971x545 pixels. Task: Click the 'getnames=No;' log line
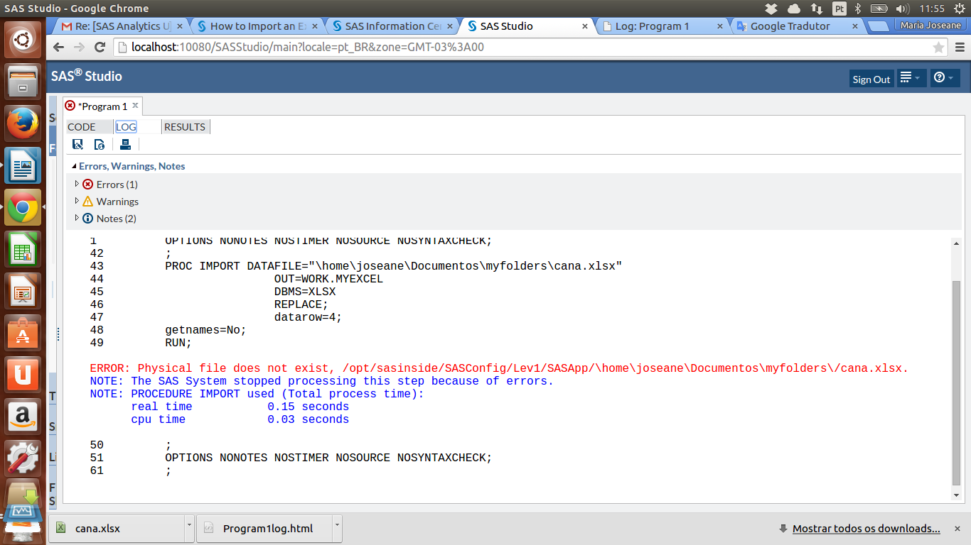(x=205, y=330)
